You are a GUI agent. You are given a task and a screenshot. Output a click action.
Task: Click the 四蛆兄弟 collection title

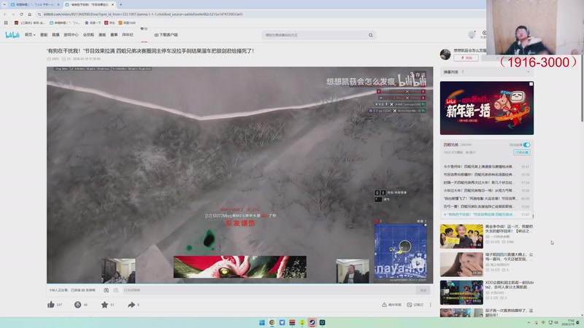[x=450, y=144]
